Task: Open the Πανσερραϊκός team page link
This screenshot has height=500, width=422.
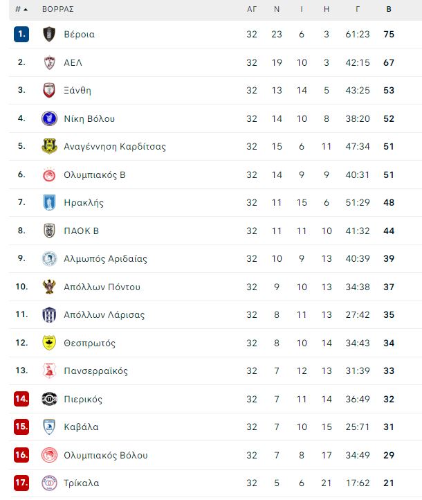Action: pyautogui.click(x=95, y=371)
